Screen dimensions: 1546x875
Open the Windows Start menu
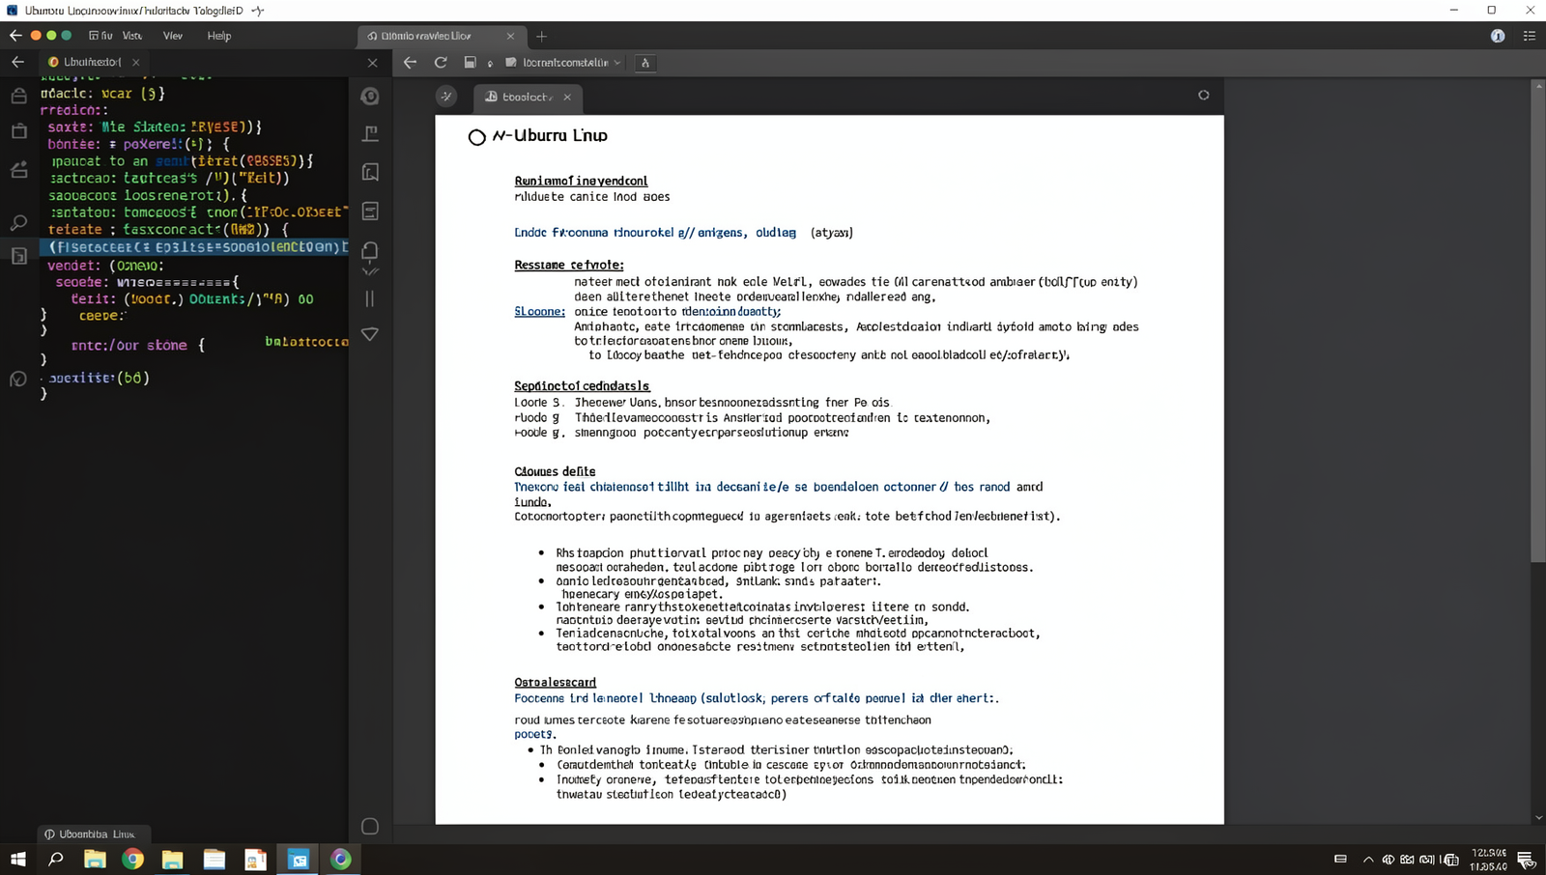point(18,859)
